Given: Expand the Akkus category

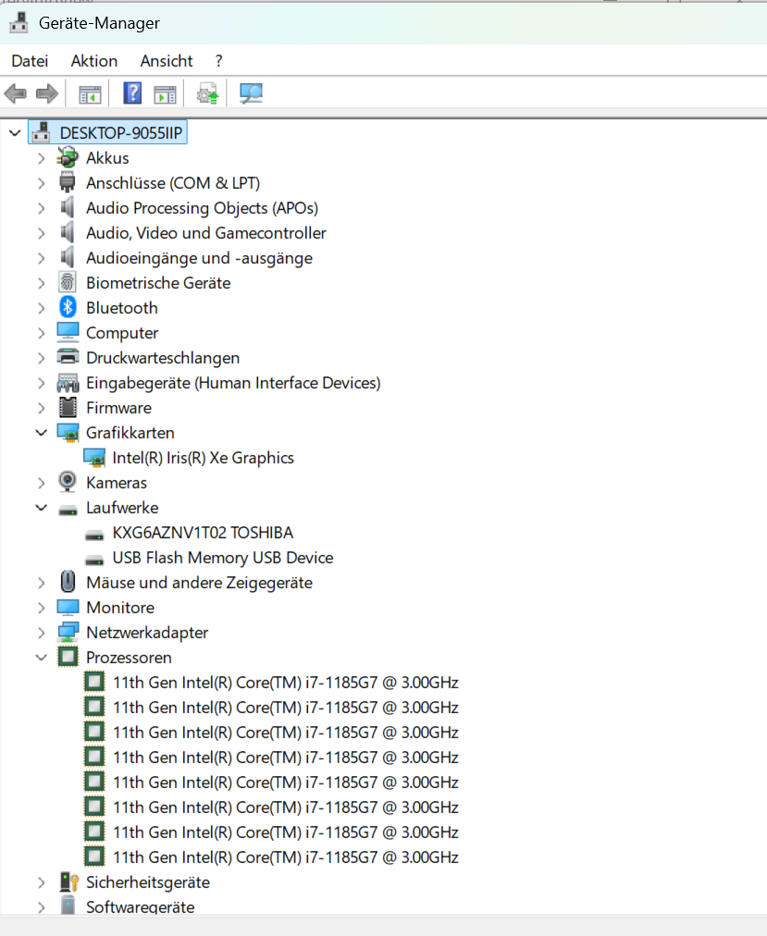Looking at the screenshot, I should pos(41,158).
